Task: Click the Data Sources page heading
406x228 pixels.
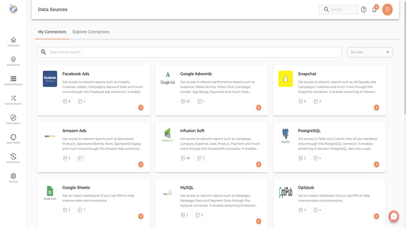Action: (x=53, y=9)
